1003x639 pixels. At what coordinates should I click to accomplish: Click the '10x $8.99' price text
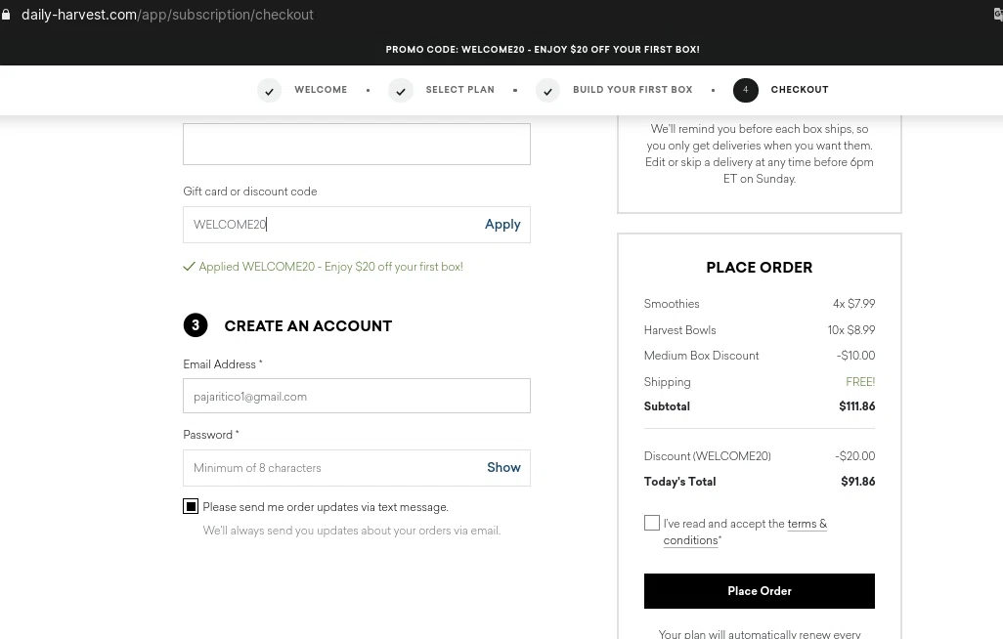(850, 330)
